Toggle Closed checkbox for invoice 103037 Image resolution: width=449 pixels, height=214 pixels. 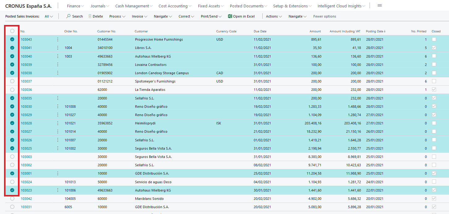[434, 81]
